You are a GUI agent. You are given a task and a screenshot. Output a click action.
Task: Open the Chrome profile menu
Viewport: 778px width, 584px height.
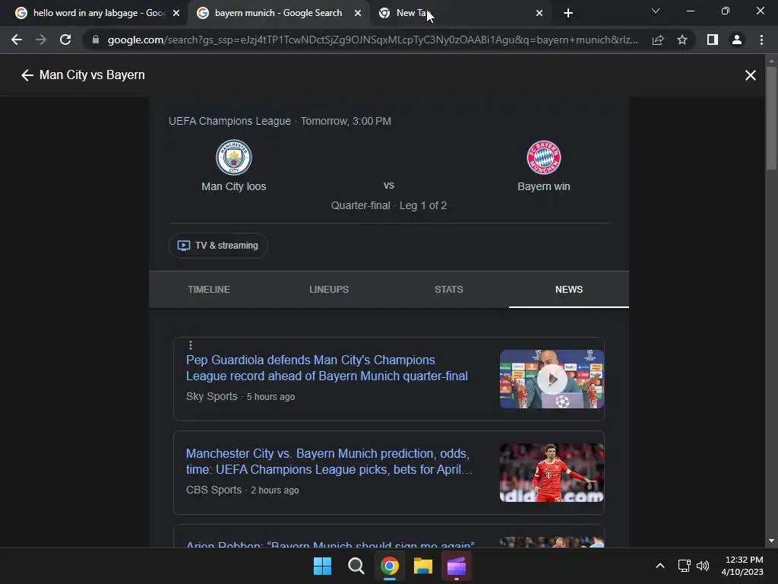[737, 40]
